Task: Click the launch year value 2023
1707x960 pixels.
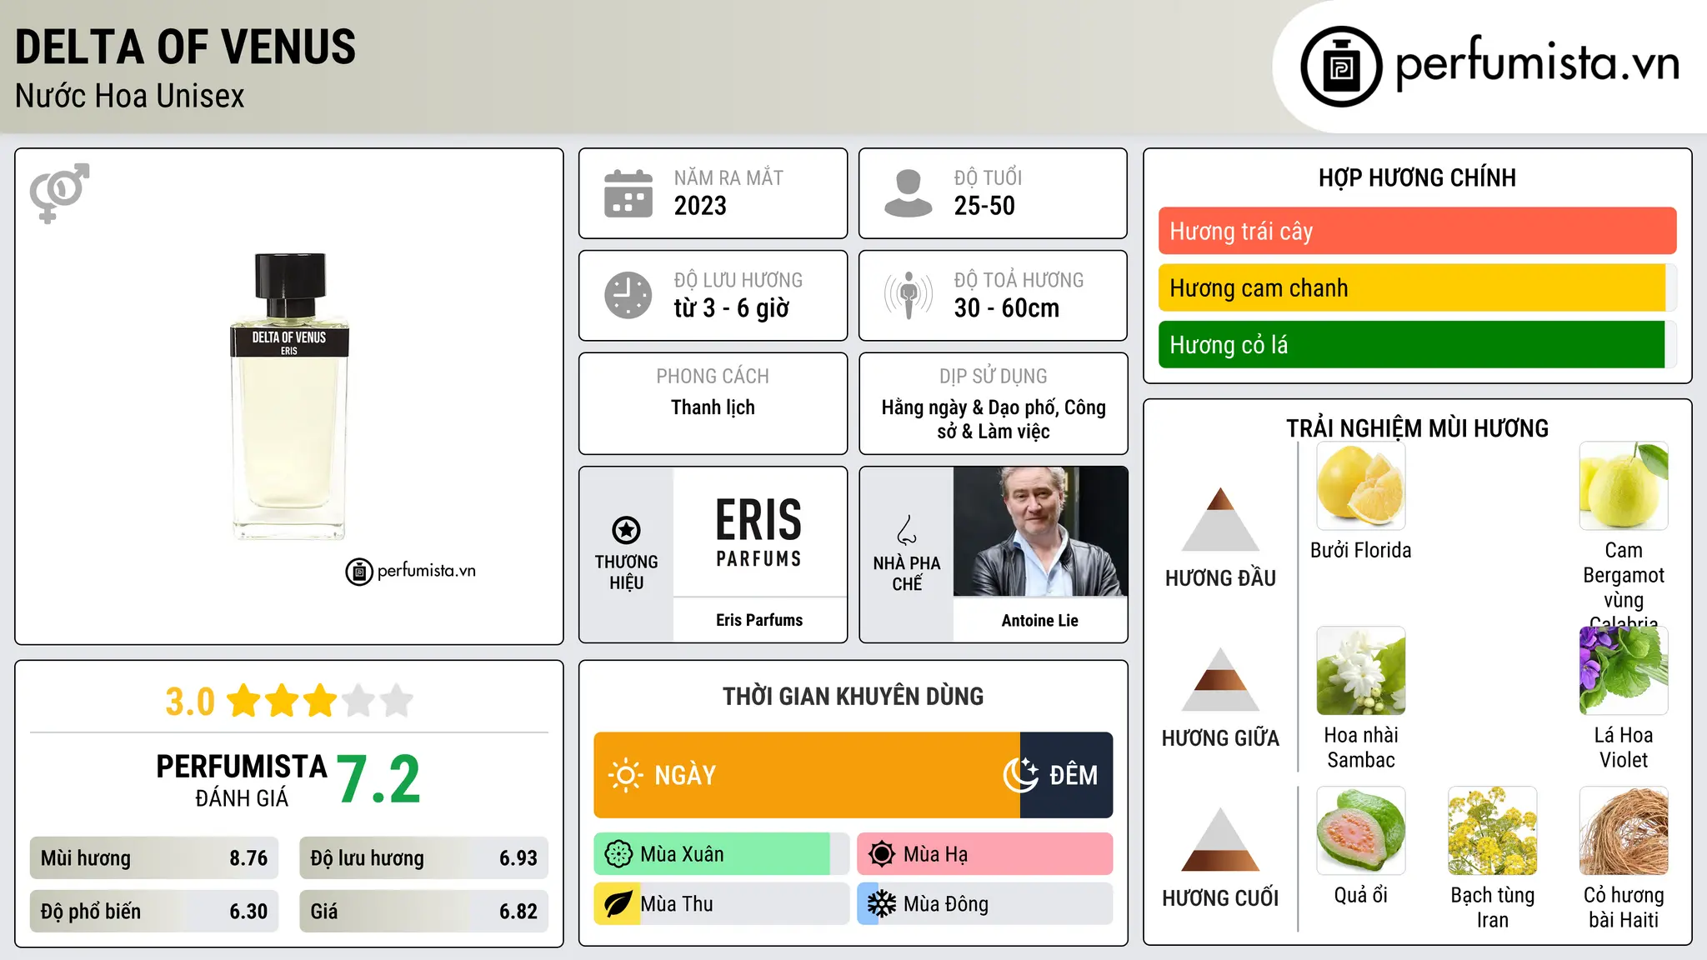Action: pos(700,206)
